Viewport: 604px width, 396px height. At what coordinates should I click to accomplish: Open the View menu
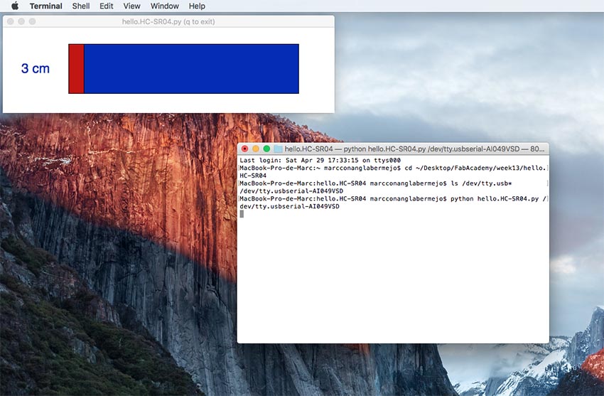131,6
